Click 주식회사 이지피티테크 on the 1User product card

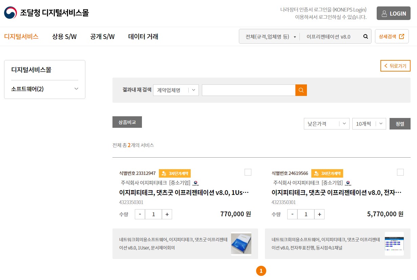(x=144, y=183)
